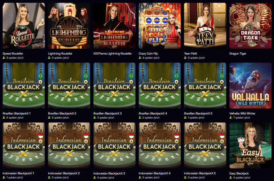This screenshot has height=181, width=274.
Task: Launch the Lightning Roulette game tile
Action: [x=69, y=25]
